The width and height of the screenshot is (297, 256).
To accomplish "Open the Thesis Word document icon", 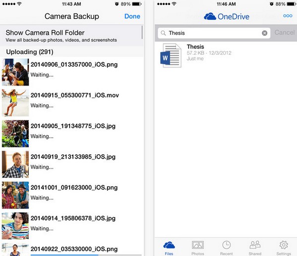I will tap(171, 55).
